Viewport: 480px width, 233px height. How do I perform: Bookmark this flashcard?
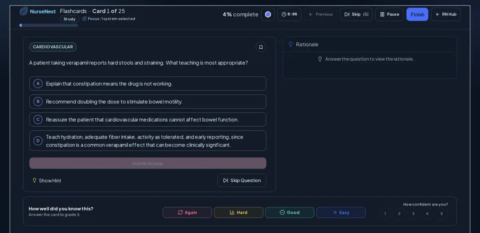click(261, 47)
